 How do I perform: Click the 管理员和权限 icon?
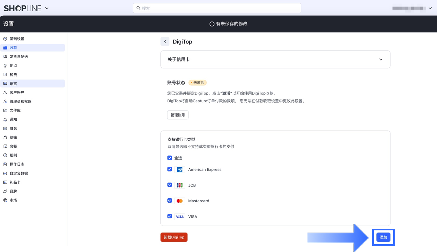[x=5, y=102]
